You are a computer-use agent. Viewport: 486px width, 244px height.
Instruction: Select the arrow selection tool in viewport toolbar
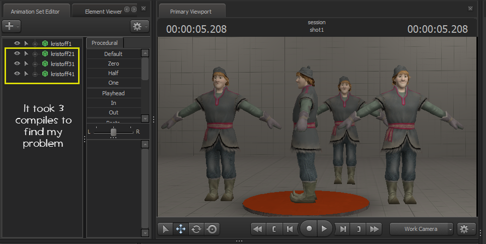point(165,229)
